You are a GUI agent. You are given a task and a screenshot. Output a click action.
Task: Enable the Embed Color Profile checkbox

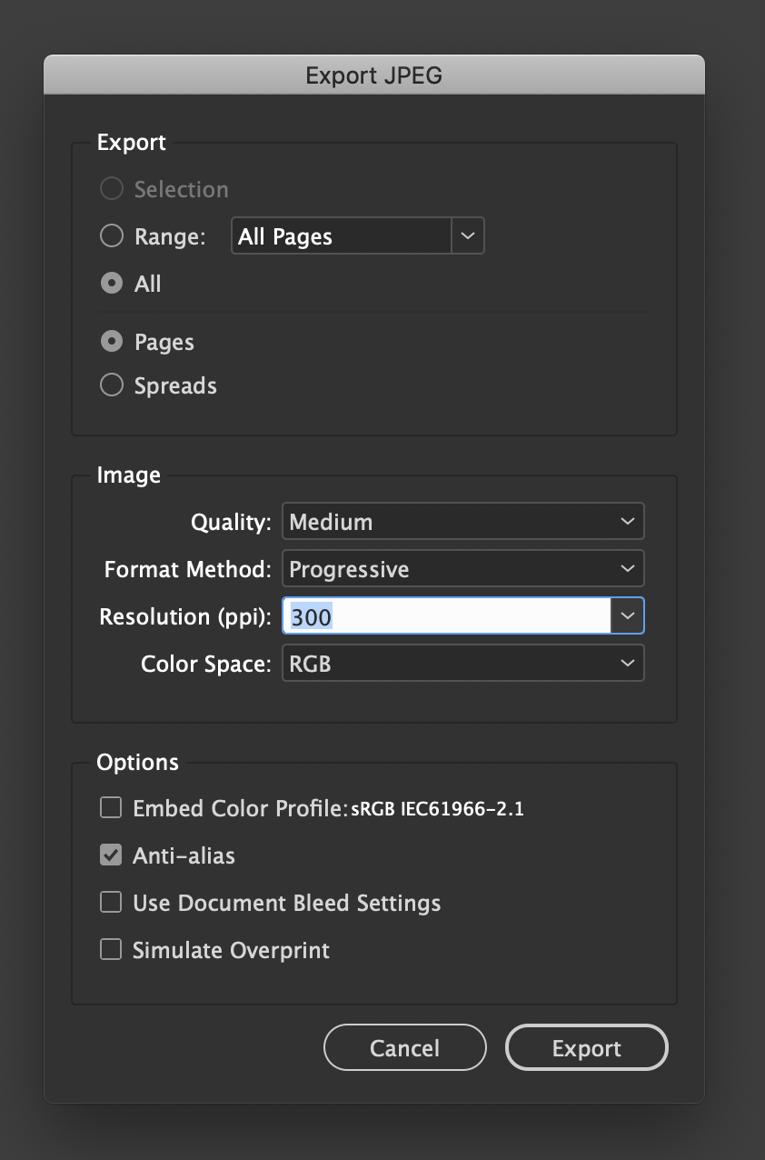tap(110, 807)
